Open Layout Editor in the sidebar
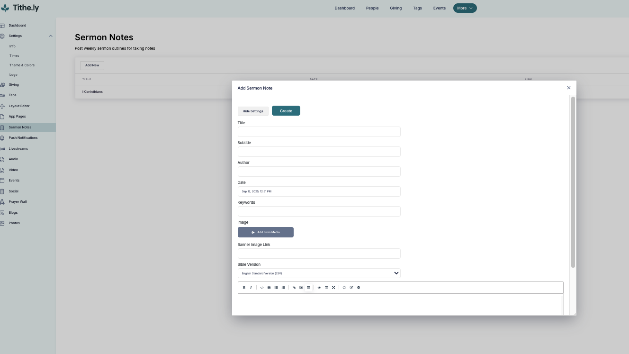The width and height of the screenshot is (629, 354). tap(19, 106)
